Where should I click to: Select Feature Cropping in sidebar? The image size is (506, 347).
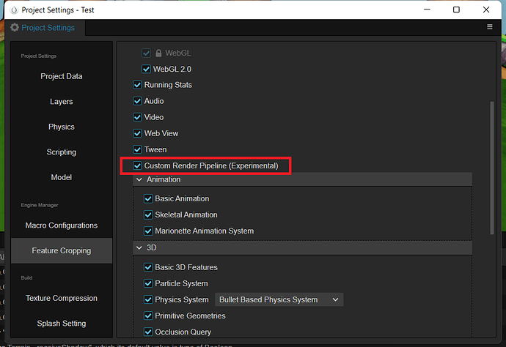pos(62,250)
